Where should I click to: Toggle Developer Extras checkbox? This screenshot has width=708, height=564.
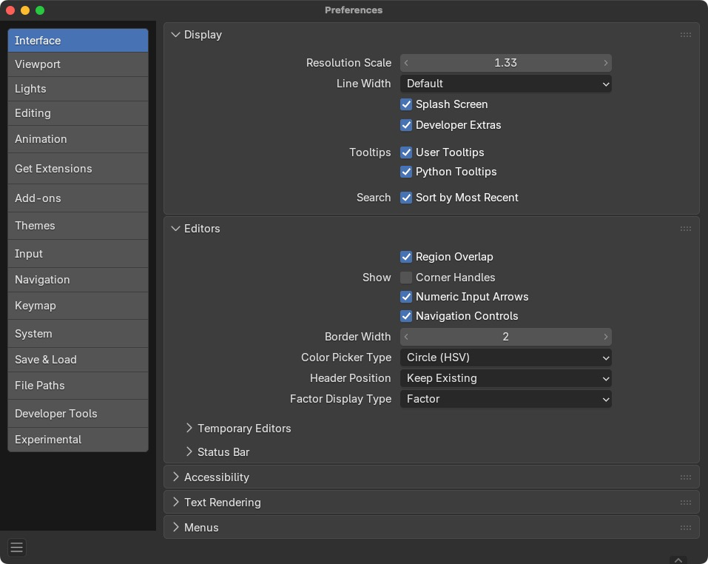[406, 125]
